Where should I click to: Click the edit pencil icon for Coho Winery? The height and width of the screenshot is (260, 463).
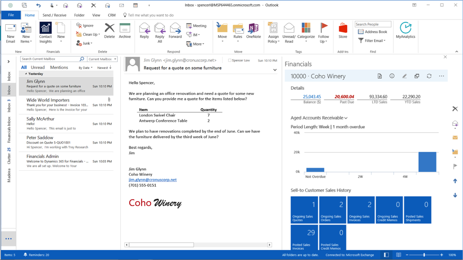(405, 76)
